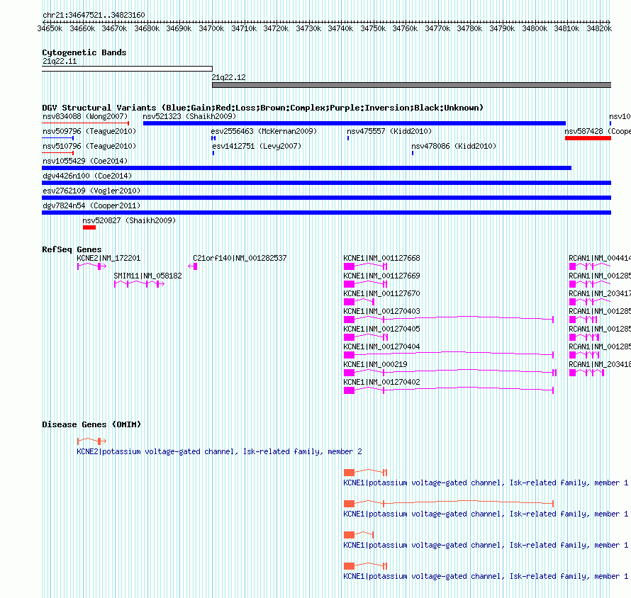This screenshot has width=631, height=598.
Task: Open variant nsv520827 (Shaikh2009)
Action: pyautogui.click(x=129, y=220)
